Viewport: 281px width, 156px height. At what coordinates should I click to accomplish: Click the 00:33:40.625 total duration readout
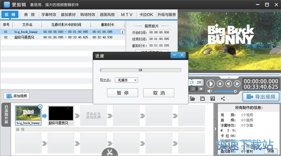pyautogui.click(x=261, y=87)
